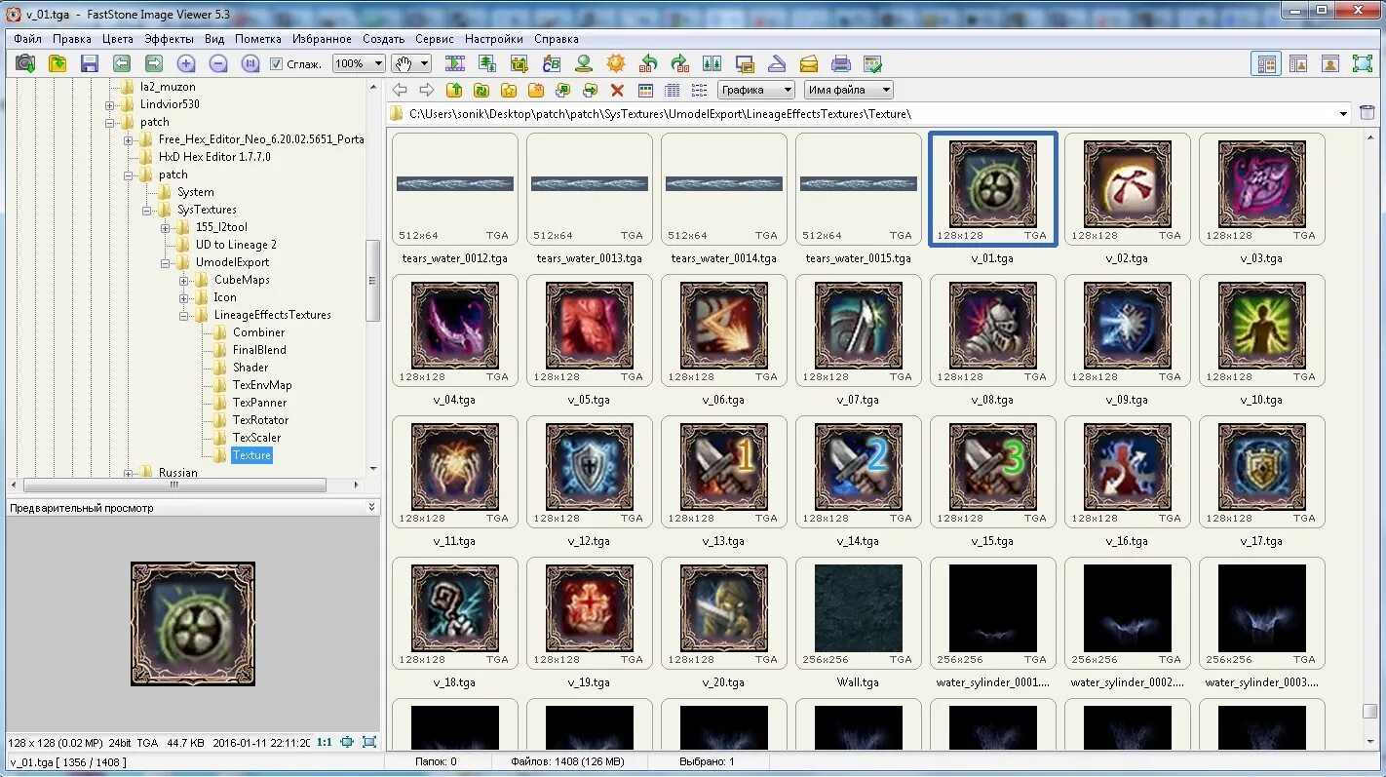1386x777 pixels.
Task: Open Compare Selected Images icon
Action: pos(712,63)
